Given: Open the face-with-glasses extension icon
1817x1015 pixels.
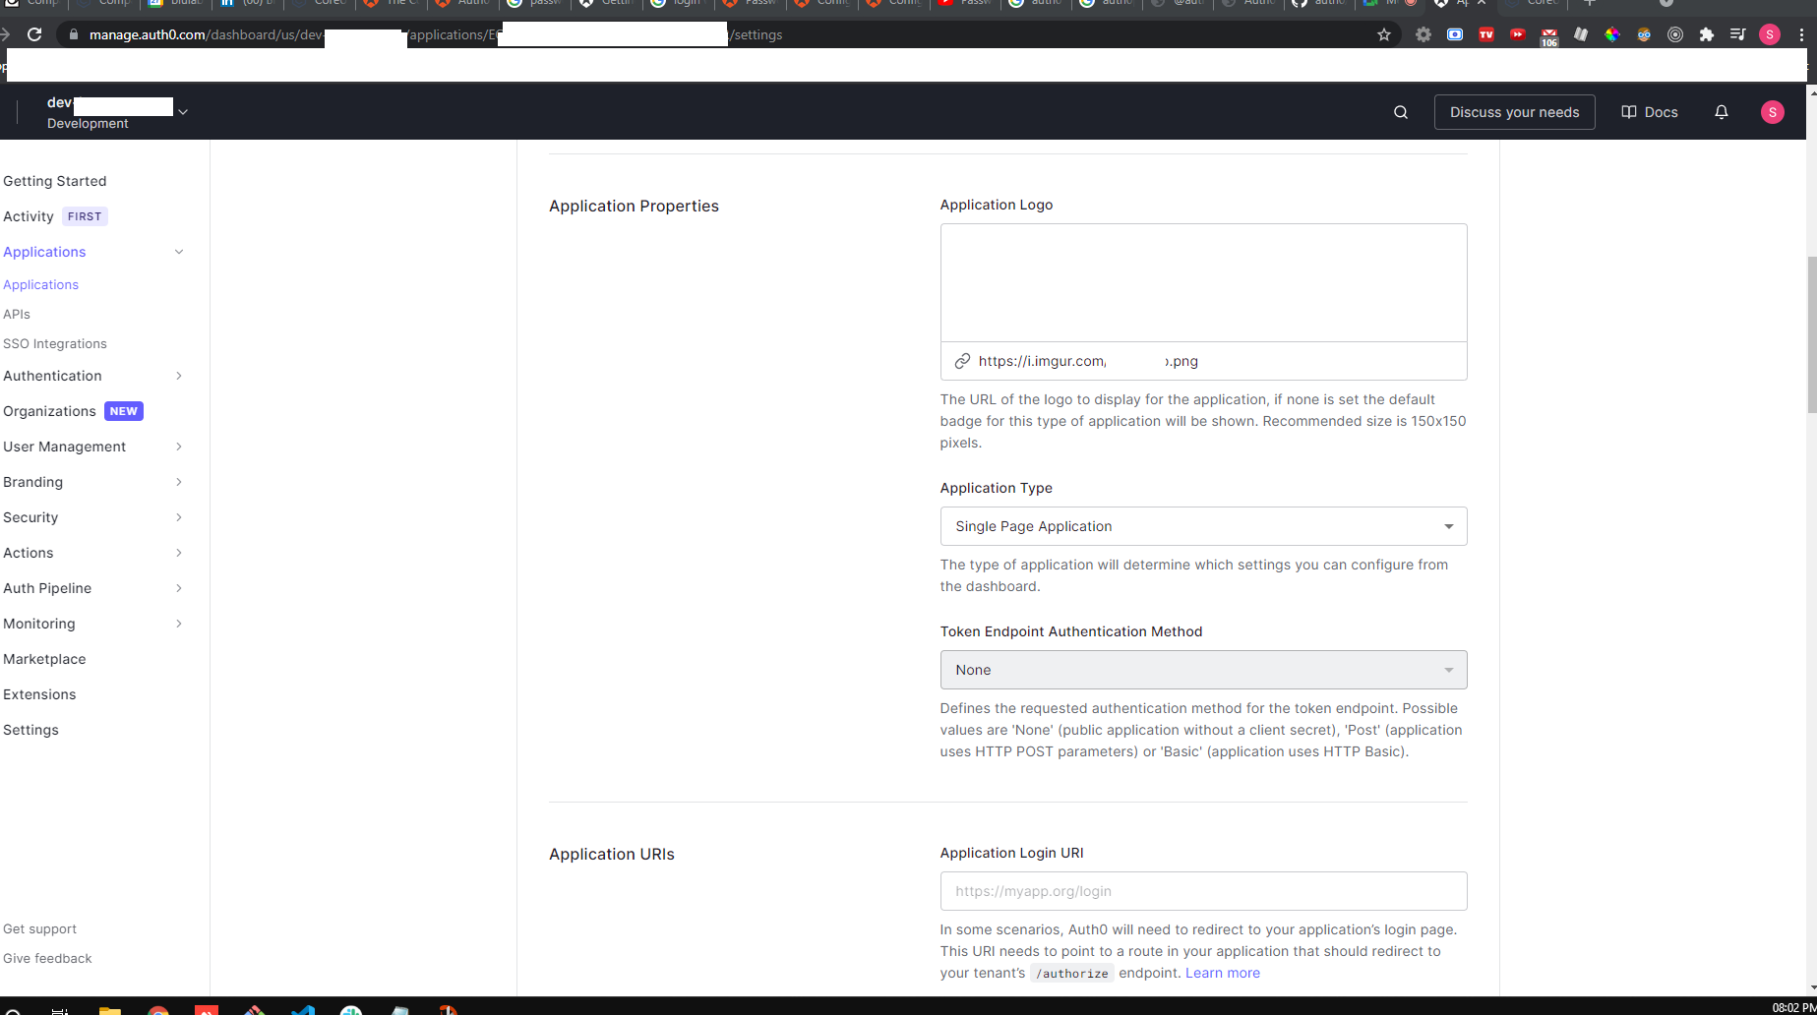Looking at the screenshot, I should [1644, 34].
